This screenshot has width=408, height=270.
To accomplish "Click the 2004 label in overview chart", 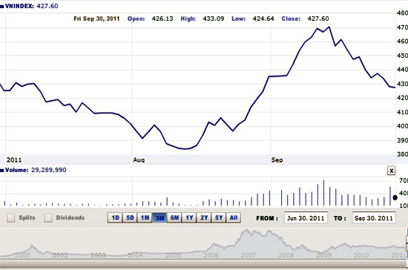I will [x=135, y=255].
